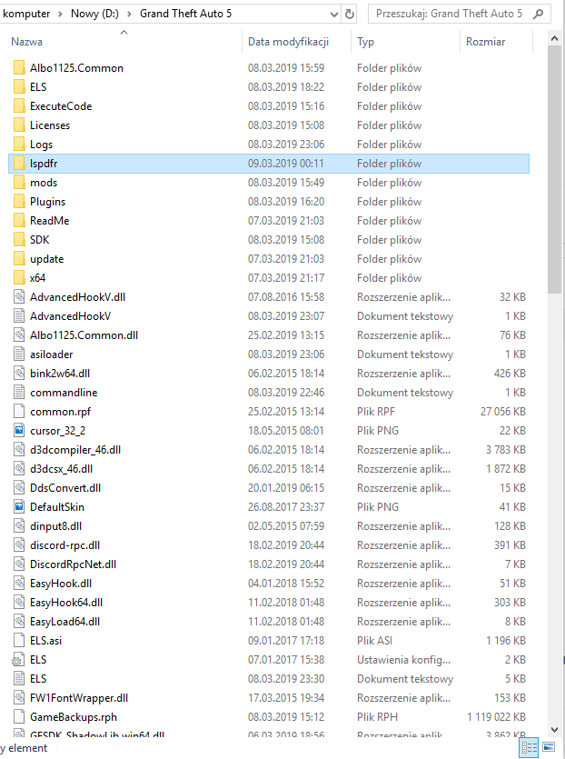Click the ELS config settings gear icon
The width and height of the screenshot is (565, 759).
coord(18,660)
